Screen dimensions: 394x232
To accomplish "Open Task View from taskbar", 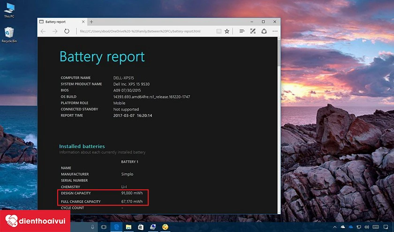I will point(104,227).
